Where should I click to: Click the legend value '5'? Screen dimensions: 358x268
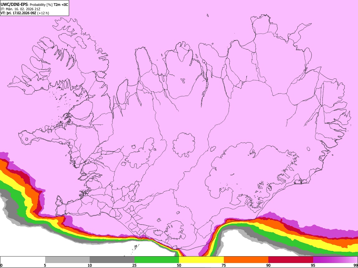coord(45,265)
